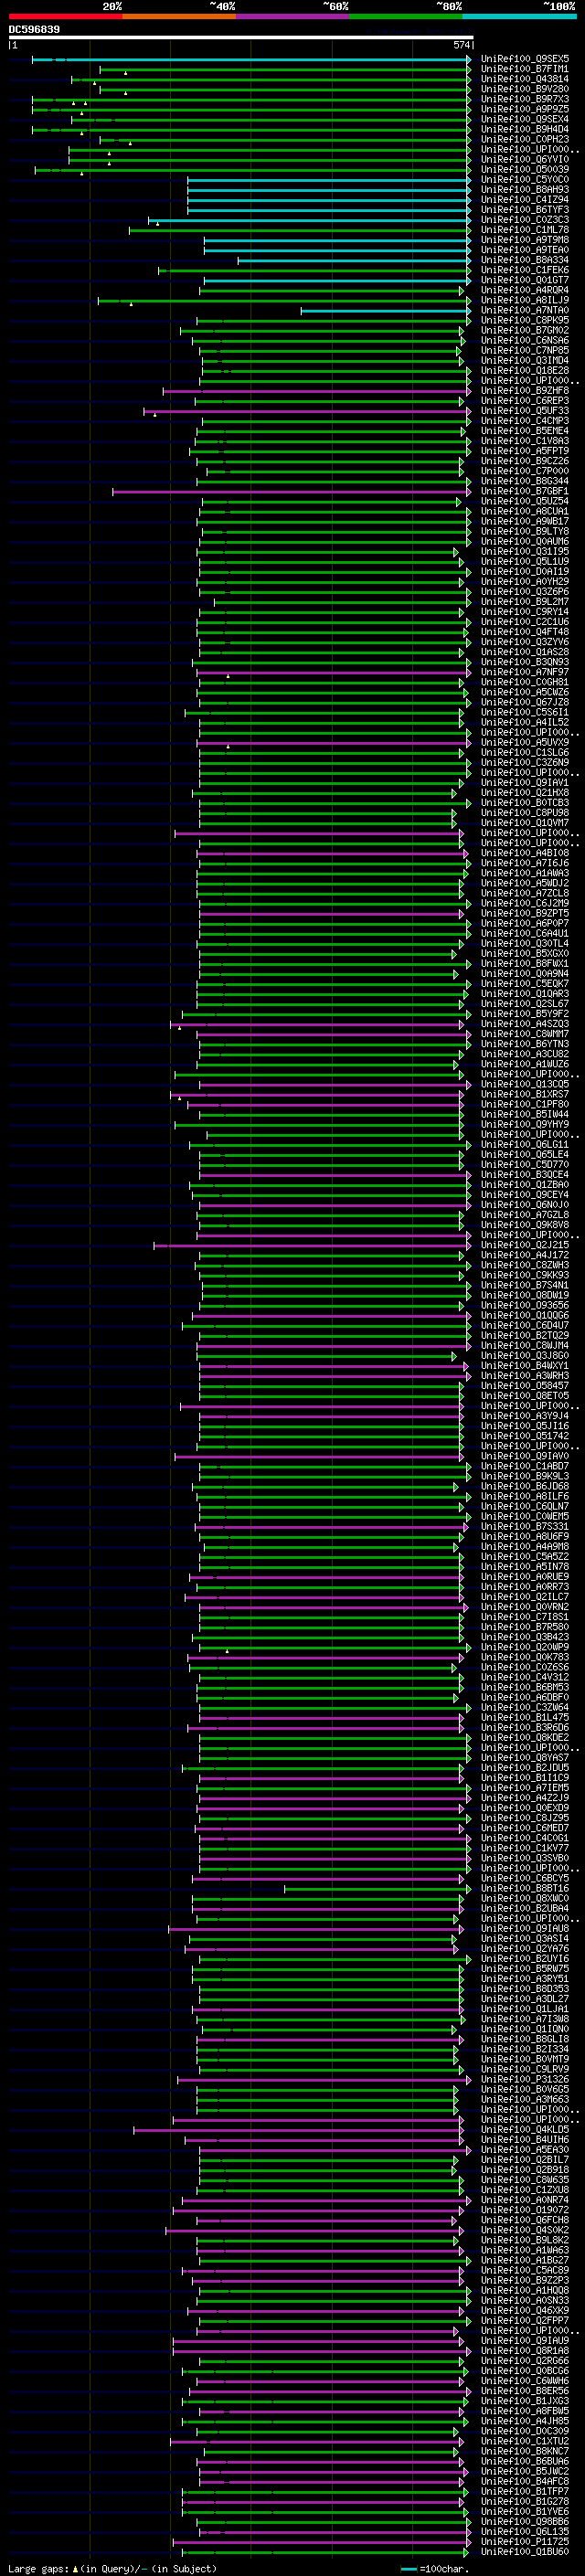Select the label UniRef100_C6NSA6

525,340
